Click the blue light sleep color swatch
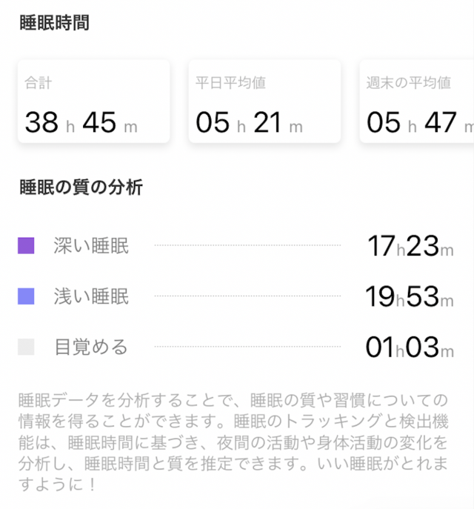The width and height of the screenshot is (474, 509). coord(27,297)
